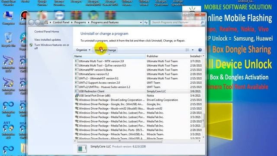Viewport: 277px width, 156px height.
Task: Click the SimplyCore LLC cell in Publisher column
Action: pos(156,91)
